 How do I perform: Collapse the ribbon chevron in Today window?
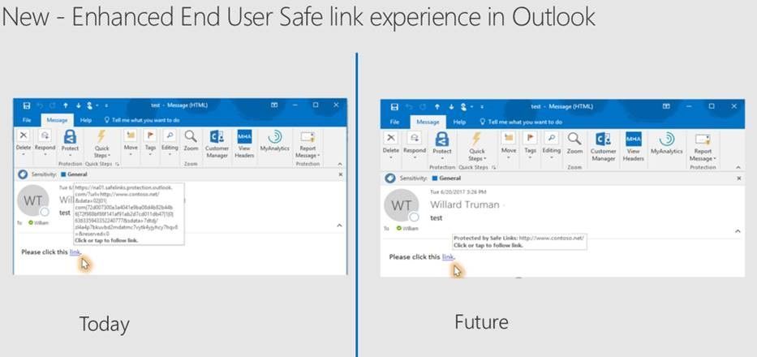pos(339,164)
